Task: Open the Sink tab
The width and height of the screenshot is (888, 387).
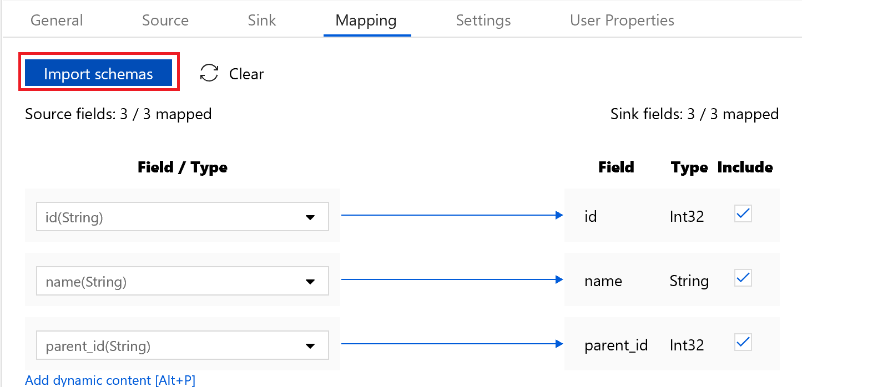Action: click(x=262, y=21)
